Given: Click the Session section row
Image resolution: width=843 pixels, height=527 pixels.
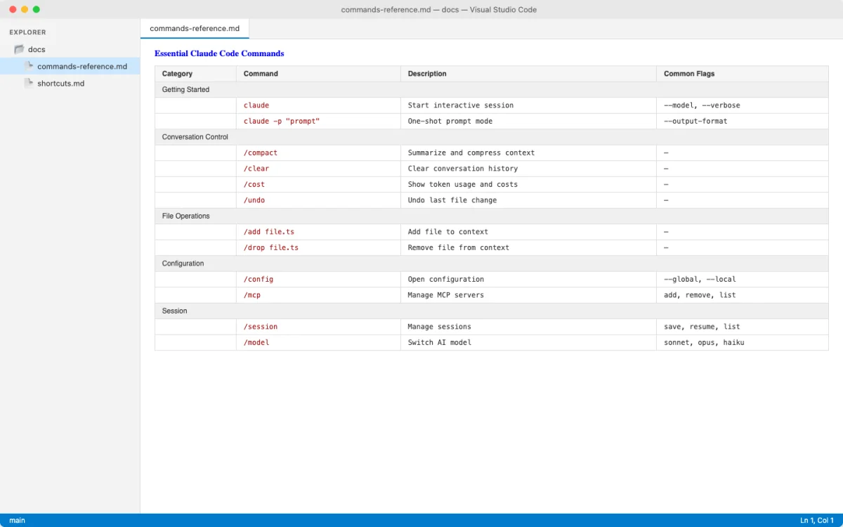Looking at the screenshot, I should [x=492, y=311].
